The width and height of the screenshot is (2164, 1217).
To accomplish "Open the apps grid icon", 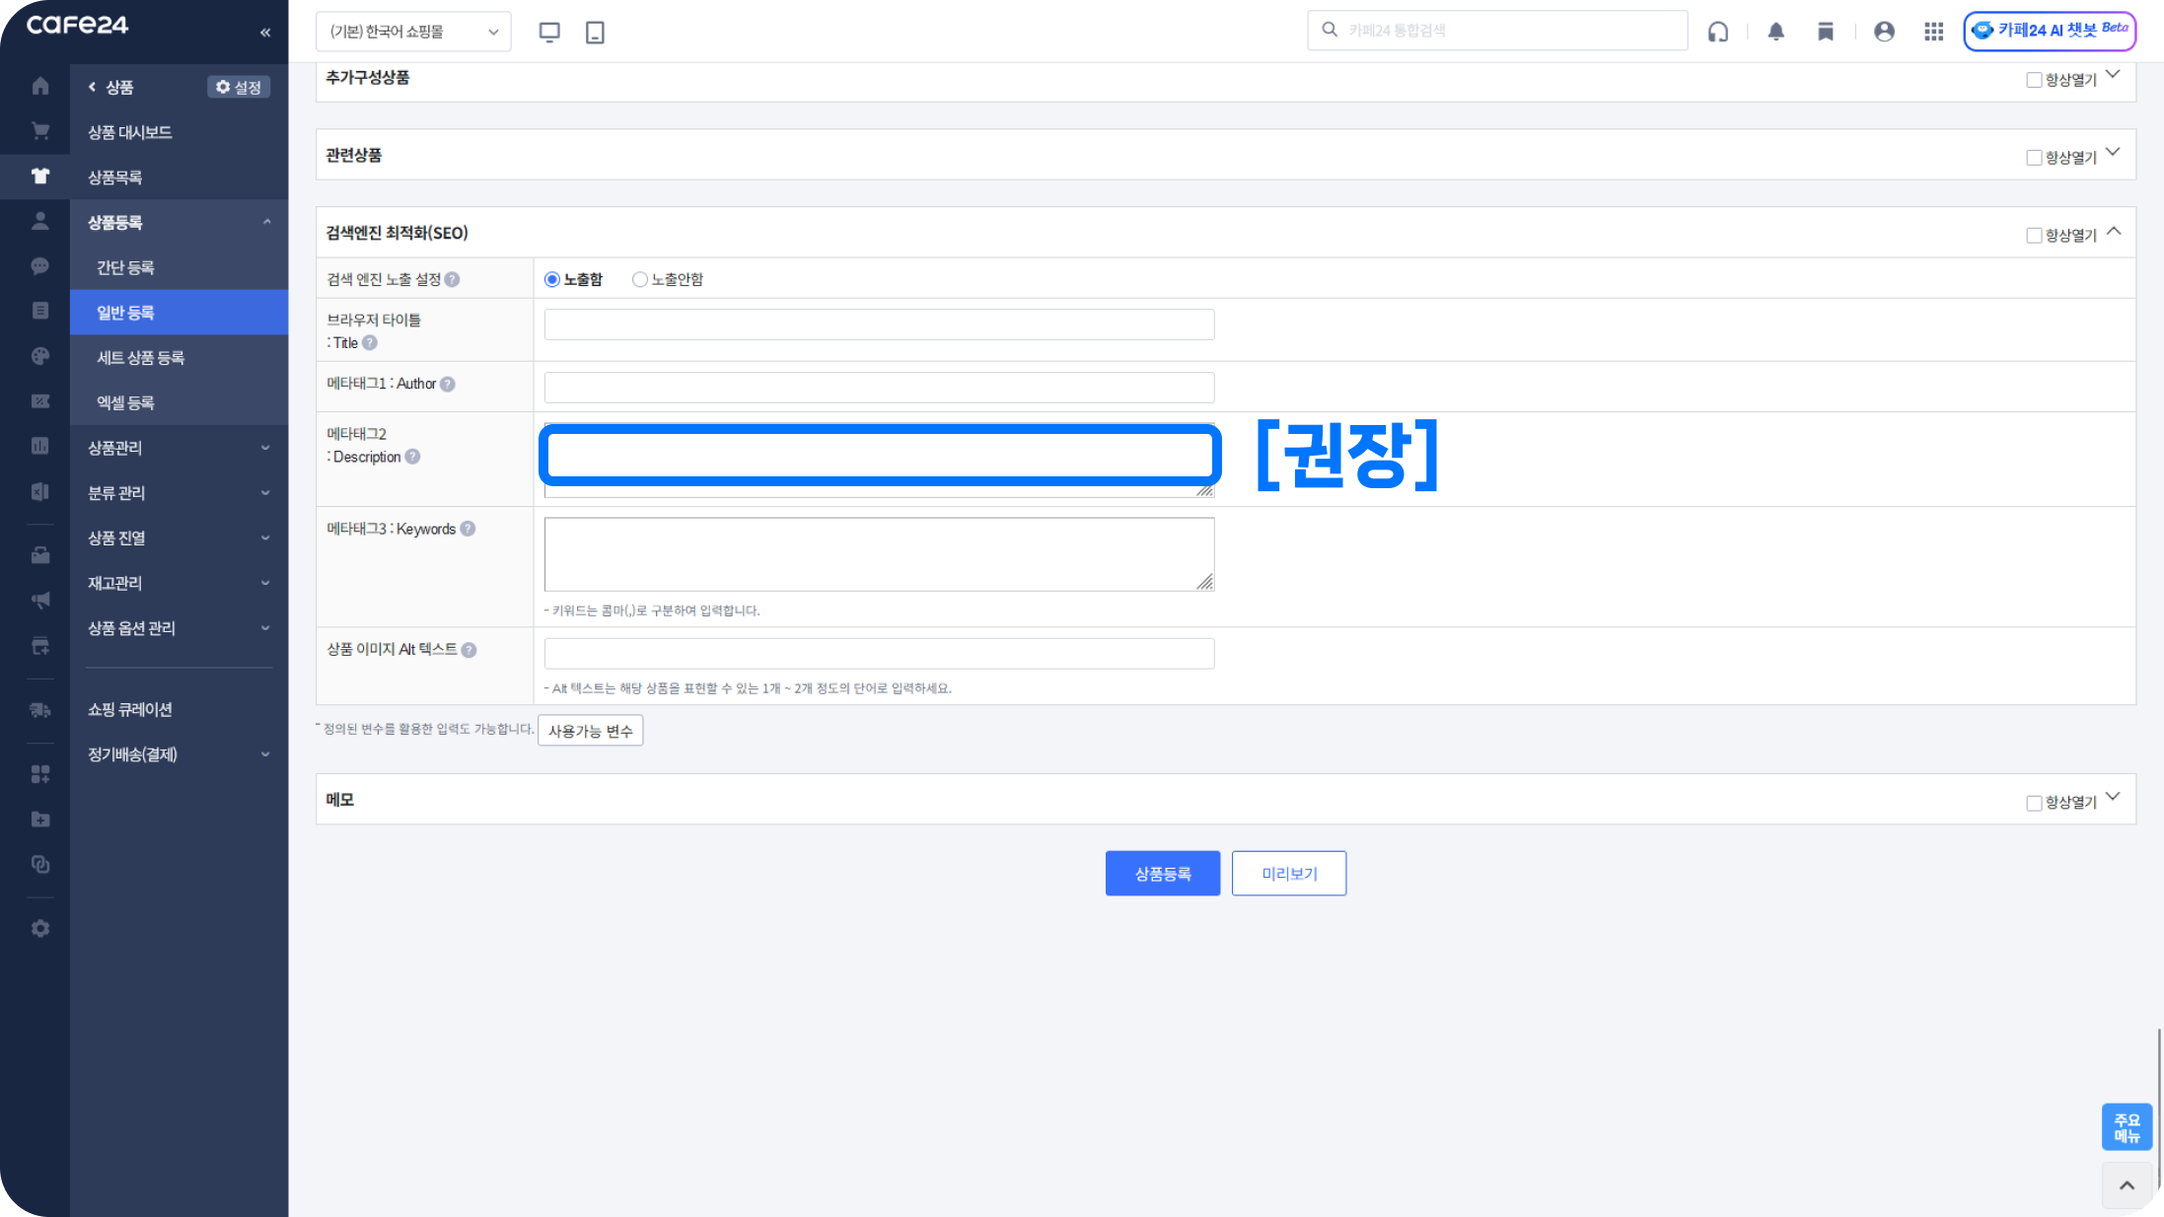I will pos(1933,32).
